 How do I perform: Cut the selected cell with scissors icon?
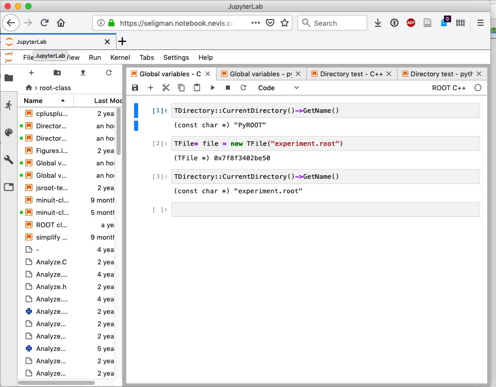tap(166, 88)
